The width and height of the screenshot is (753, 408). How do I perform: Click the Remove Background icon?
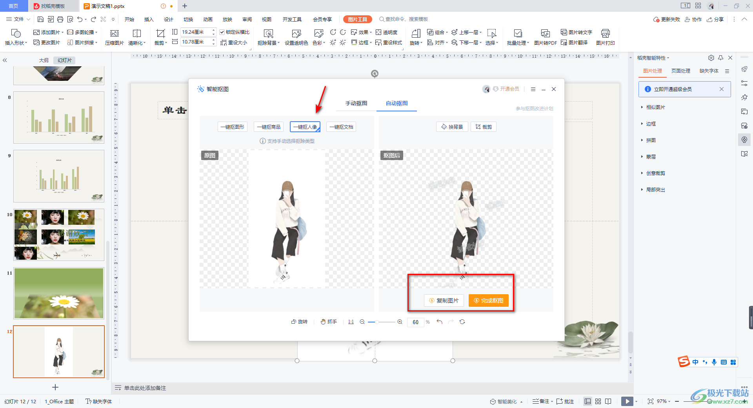click(268, 33)
